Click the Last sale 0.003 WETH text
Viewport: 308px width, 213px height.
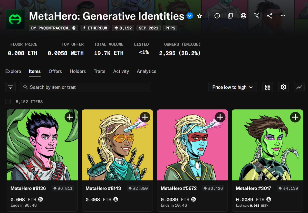[252, 205]
